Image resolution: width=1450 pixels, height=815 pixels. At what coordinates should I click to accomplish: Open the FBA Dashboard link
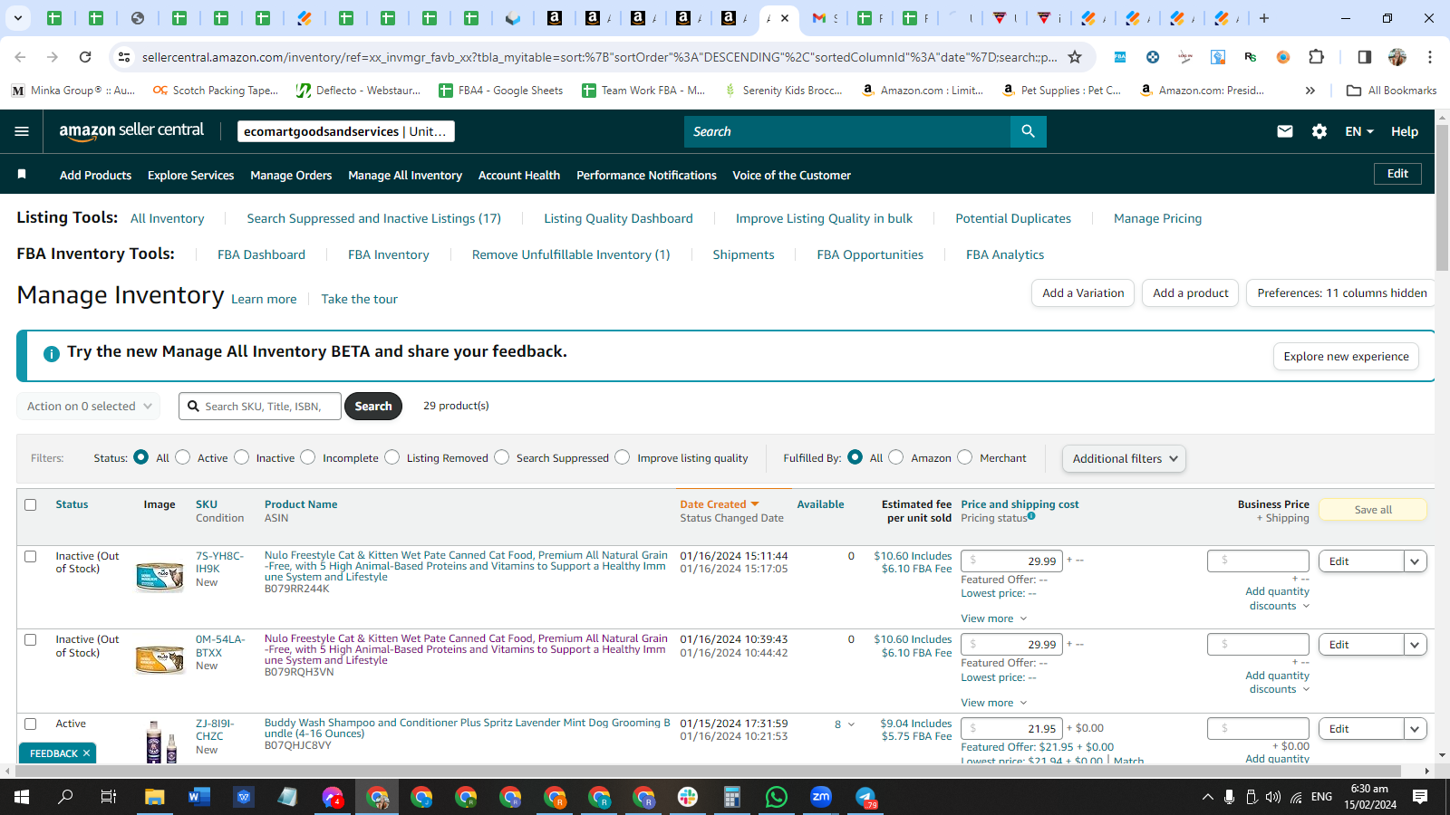click(x=261, y=254)
